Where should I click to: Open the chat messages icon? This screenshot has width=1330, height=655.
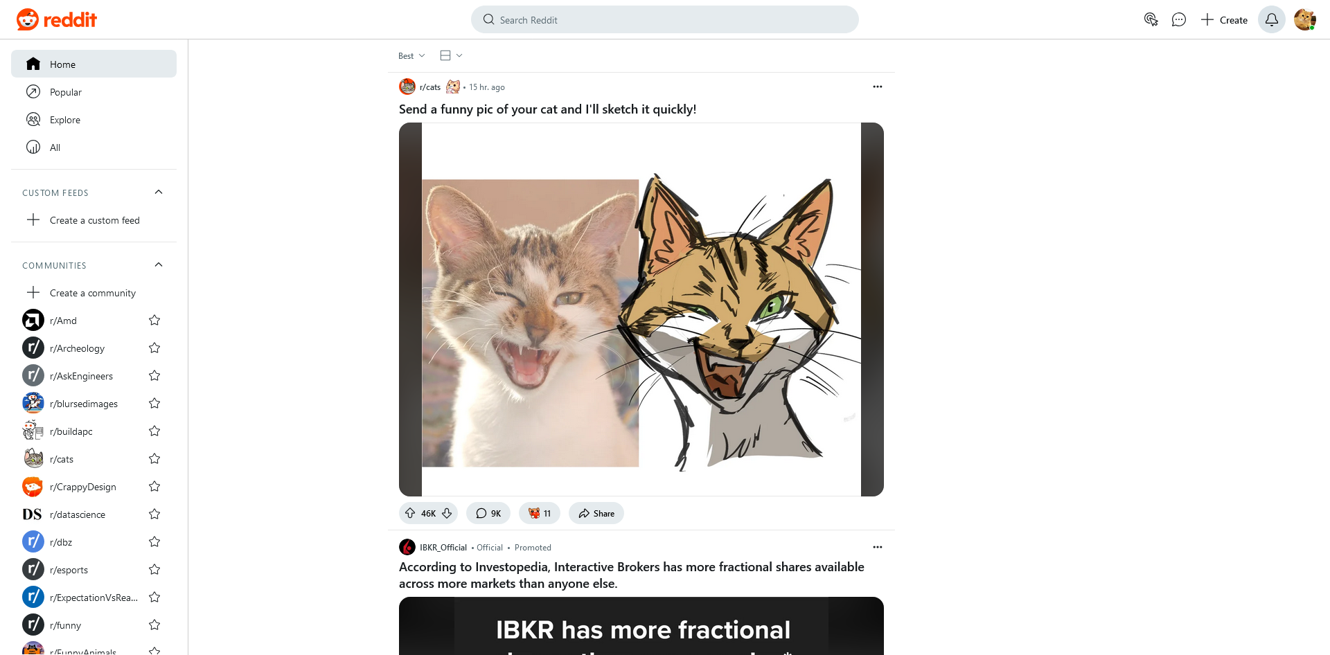1178,20
